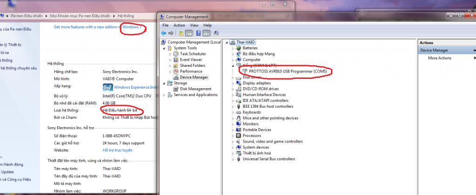Click the Disk Management icon in console tree

pyautogui.click(x=176, y=89)
